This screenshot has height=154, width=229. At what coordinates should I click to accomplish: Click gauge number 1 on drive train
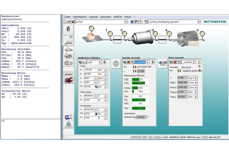click(110, 34)
